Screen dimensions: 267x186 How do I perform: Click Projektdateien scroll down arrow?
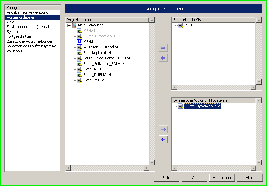[152, 163]
